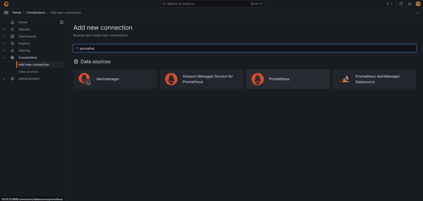Click the database icon beside Data sources
Image resolution: width=423 pixels, height=201 pixels.
click(76, 61)
